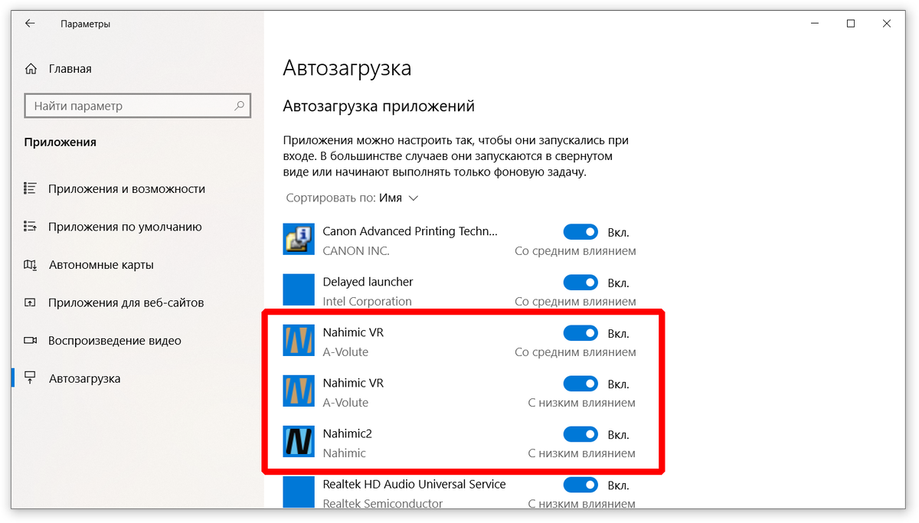Viewport: 919px width, 523px height.
Task: Go to Автономные карты section
Action: (x=101, y=265)
